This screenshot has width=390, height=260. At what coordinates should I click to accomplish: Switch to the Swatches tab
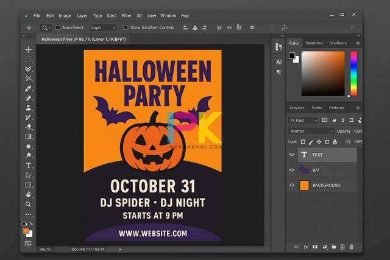tap(314, 43)
